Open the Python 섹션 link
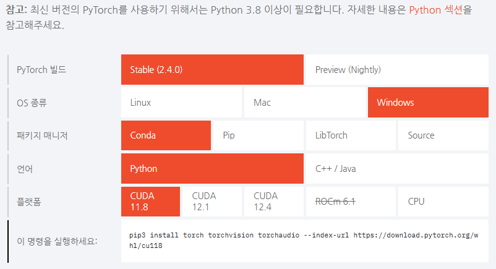This screenshot has height=269, width=496. 435,10
